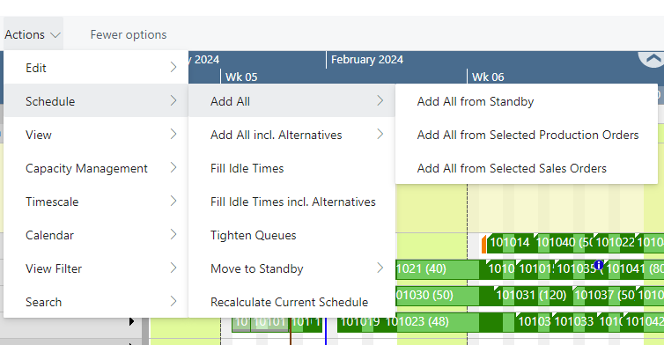Expand the Move to Standby submenu
This screenshot has height=345, width=664.
pos(291,268)
